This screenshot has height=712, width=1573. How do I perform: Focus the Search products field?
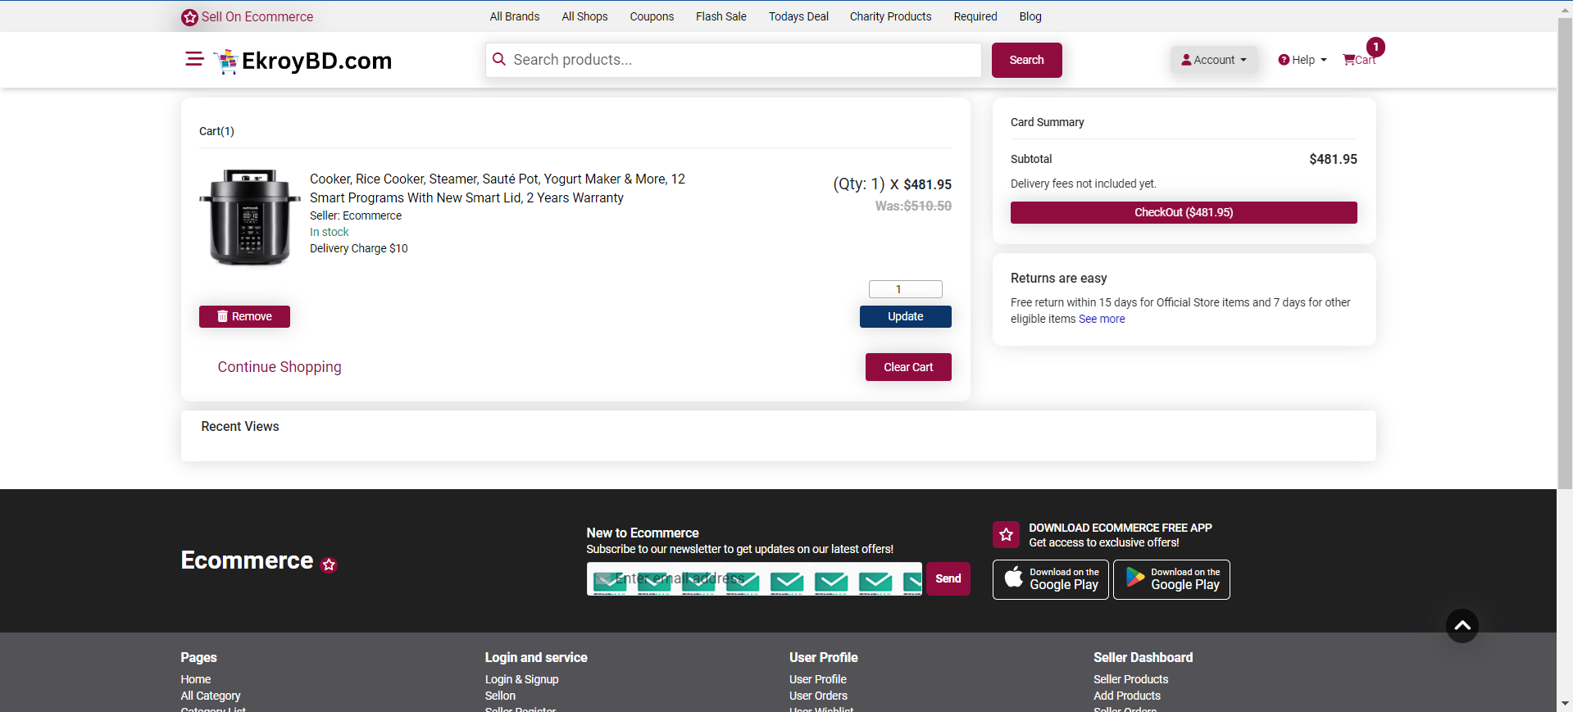(x=742, y=60)
